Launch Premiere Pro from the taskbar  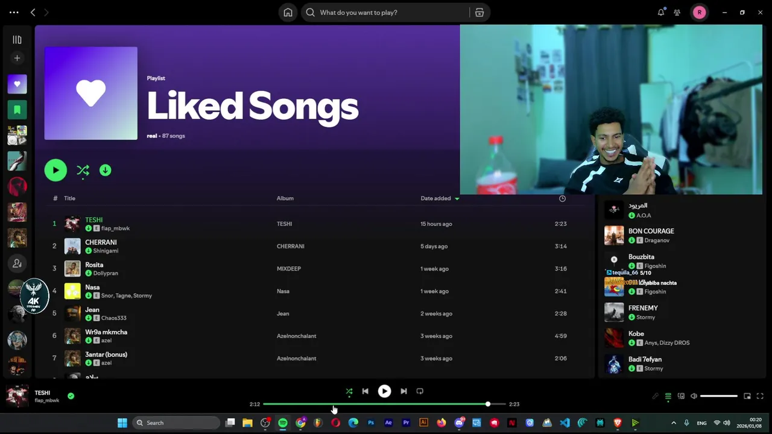tap(406, 423)
